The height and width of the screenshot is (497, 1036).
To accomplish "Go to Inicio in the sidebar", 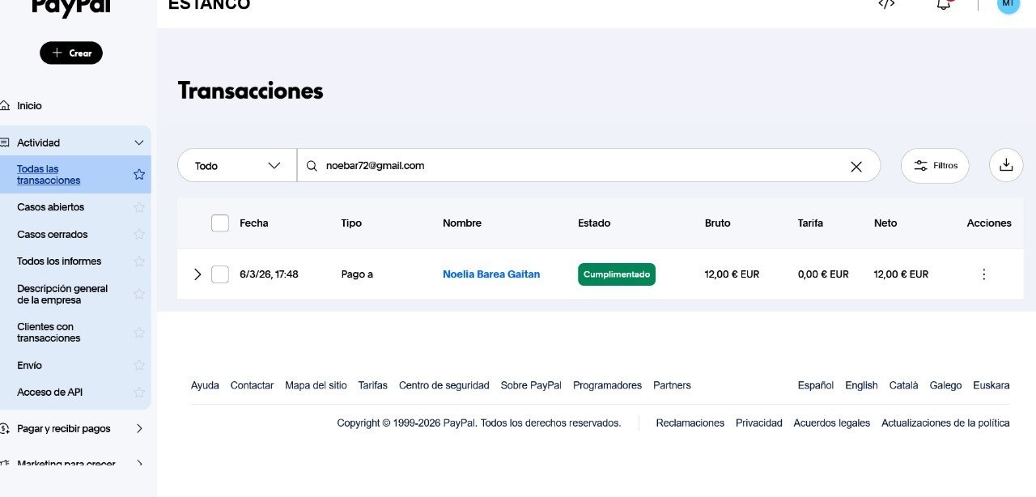I will 29,106.
